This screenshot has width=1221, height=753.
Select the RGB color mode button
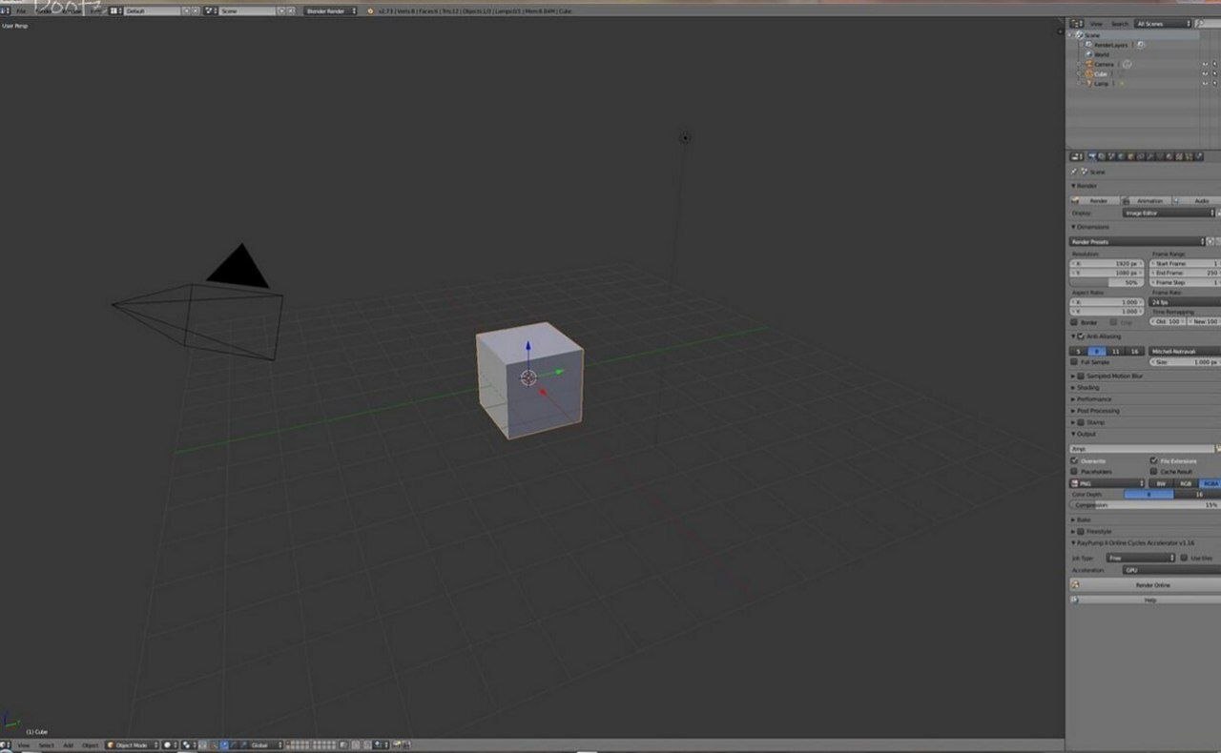pyautogui.click(x=1185, y=483)
